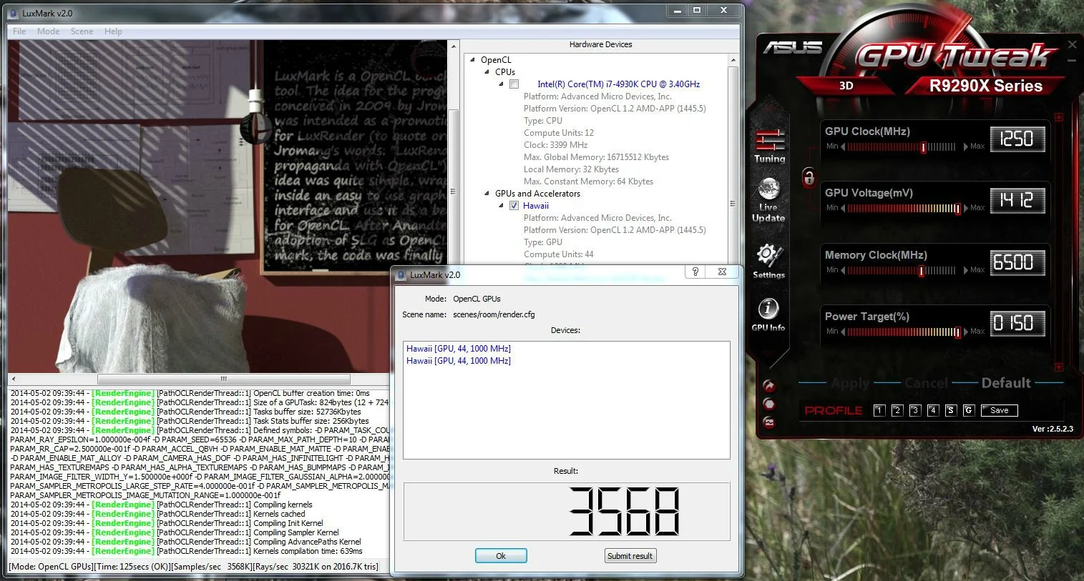Increase Power Target with the Max arrow
1084x581 pixels.
[965, 332]
